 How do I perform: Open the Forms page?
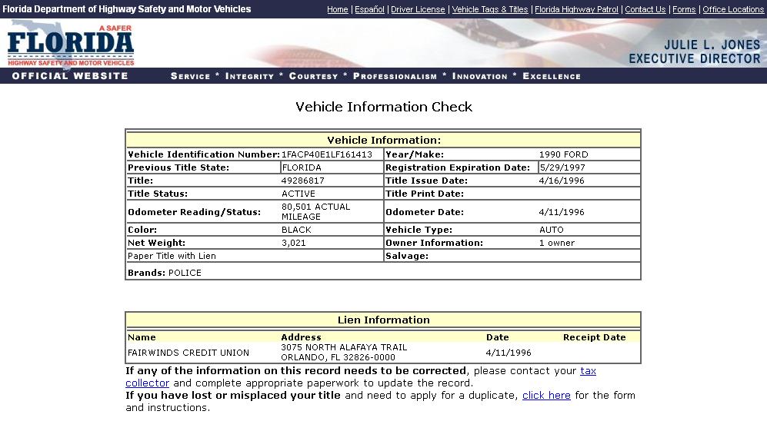[683, 9]
